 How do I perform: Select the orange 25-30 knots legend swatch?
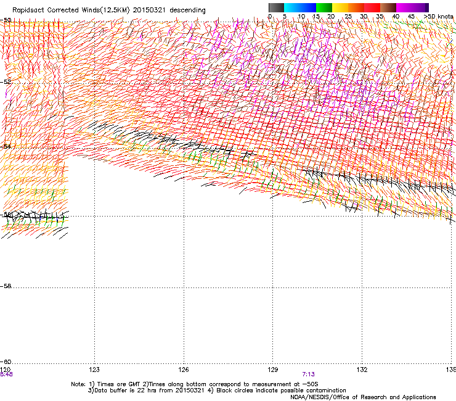pos(356,7)
